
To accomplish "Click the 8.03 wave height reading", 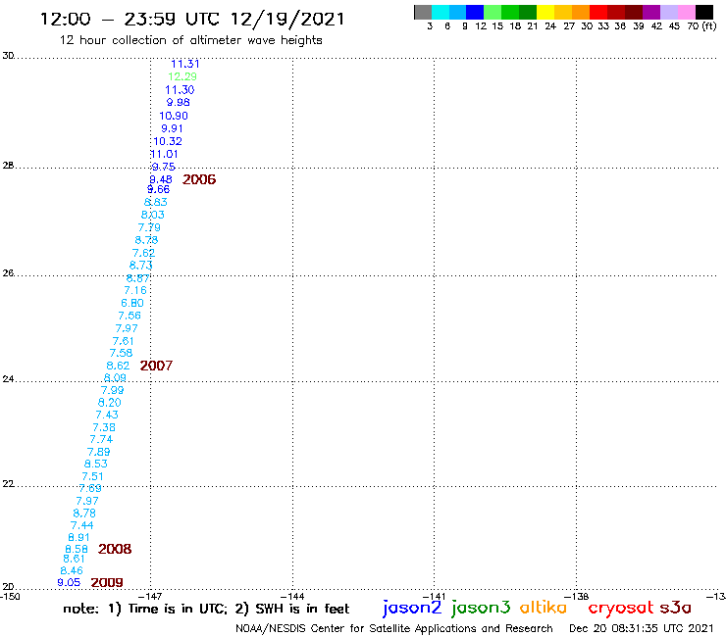I will tap(153, 215).
